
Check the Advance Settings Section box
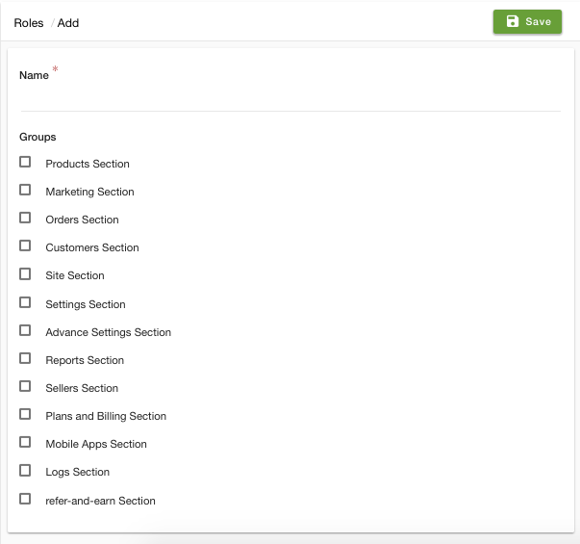coord(25,330)
